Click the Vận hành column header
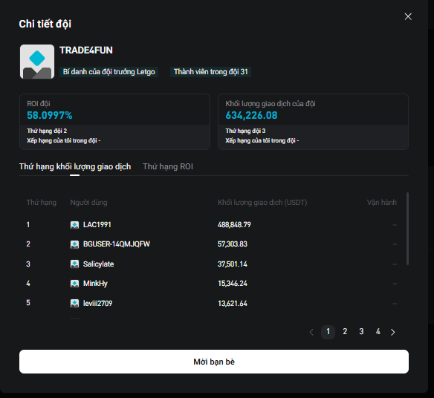Image resolution: width=434 pixels, height=398 pixels. (382, 203)
